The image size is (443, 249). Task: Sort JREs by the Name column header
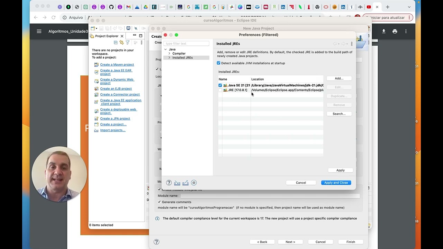pyautogui.click(x=234, y=79)
